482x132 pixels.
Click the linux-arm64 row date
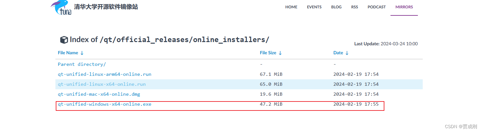coord(356,74)
